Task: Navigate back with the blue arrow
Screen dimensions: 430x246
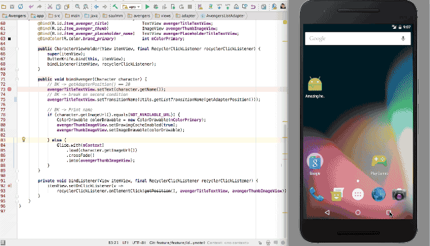Action: [x=96, y=7]
